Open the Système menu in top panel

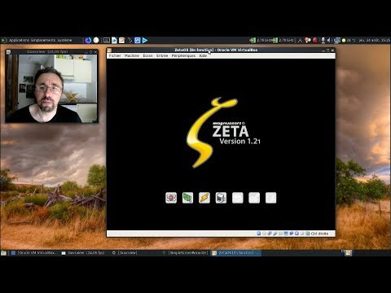tap(64, 40)
